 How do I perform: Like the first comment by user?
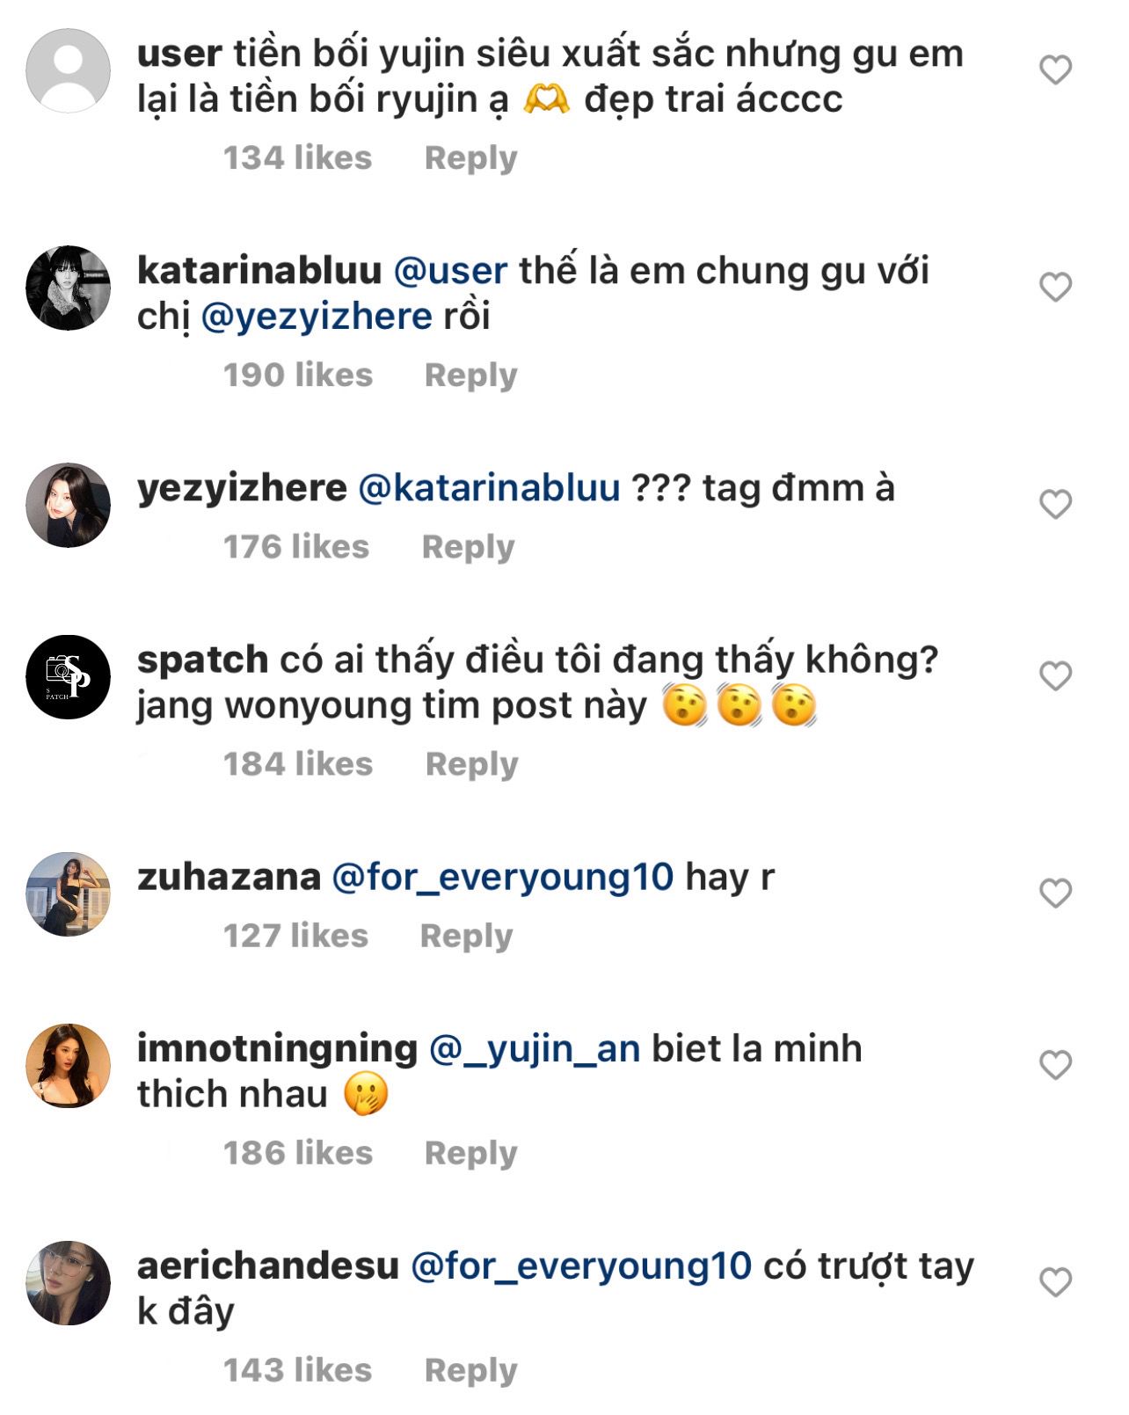click(1055, 70)
